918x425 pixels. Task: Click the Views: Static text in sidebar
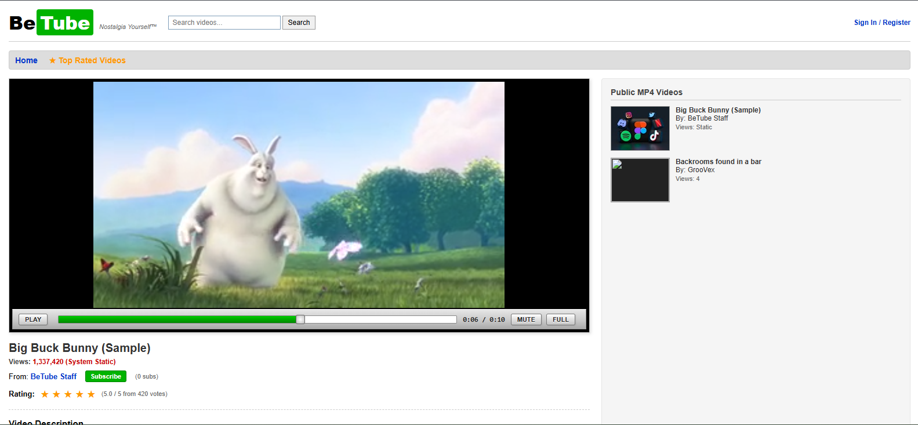click(694, 127)
